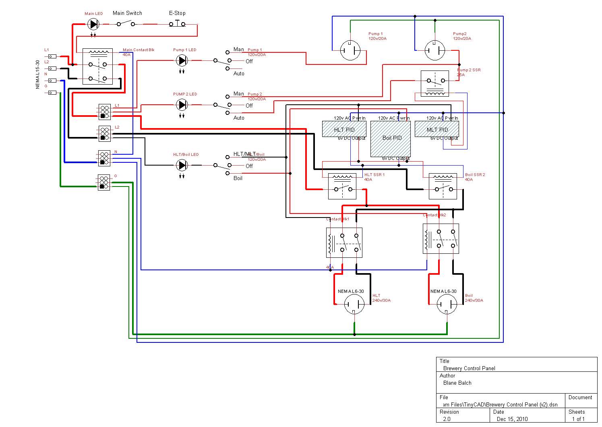Click the L1 input connector pin
Screen dimensions: 602x427
[x=52, y=56]
